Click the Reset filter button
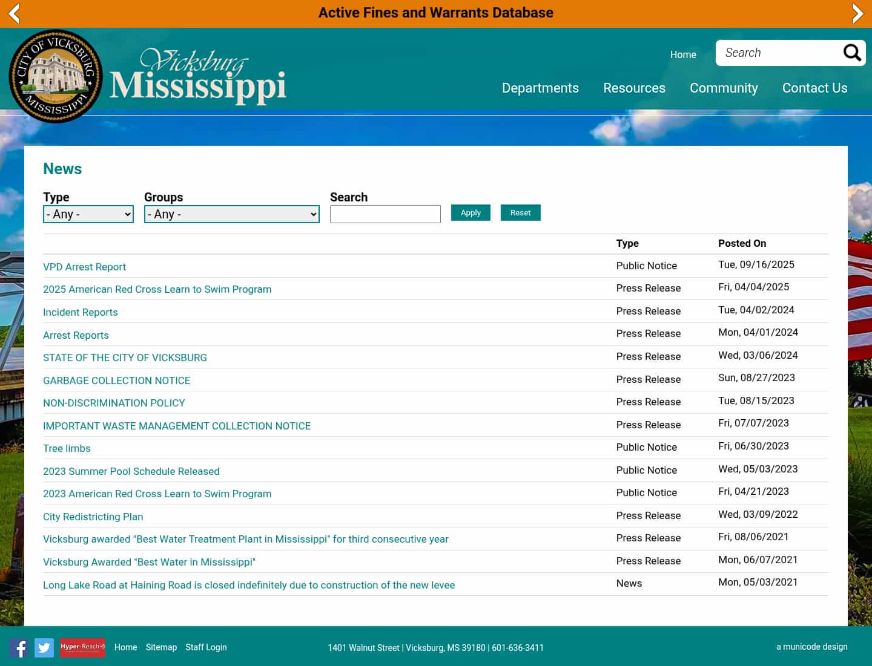This screenshot has height=666, width=872. (x=520, y=213)
